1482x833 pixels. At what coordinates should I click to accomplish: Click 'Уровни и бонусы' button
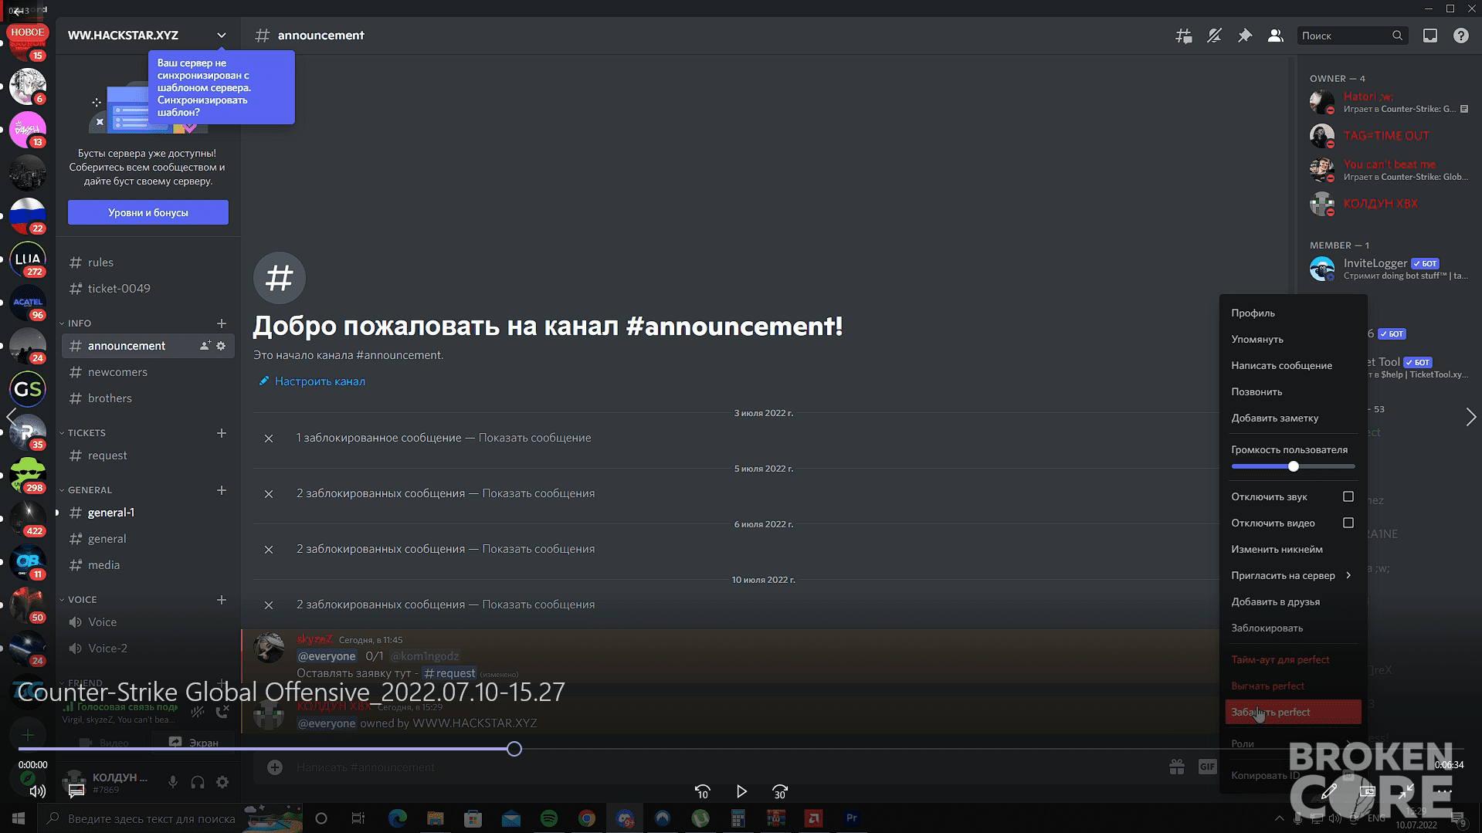148,212
